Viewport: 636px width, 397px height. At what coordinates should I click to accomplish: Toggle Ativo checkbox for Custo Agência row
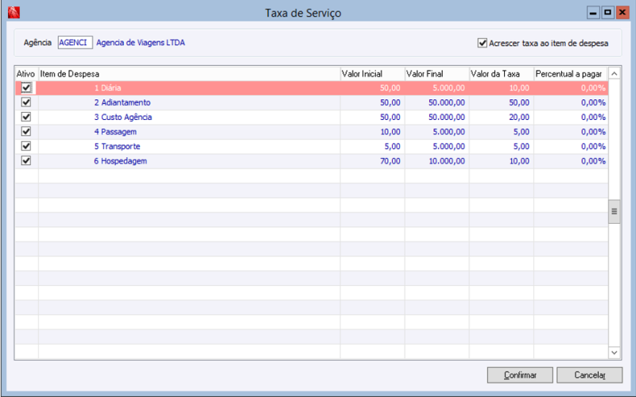click(26, 117)
